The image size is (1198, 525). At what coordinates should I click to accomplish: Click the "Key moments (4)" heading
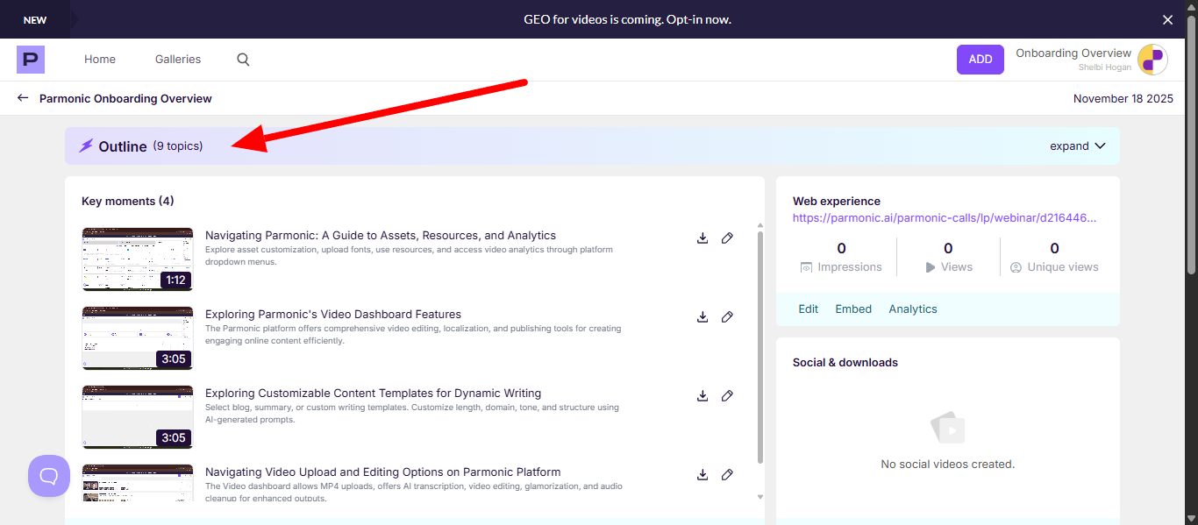[128, 201]
